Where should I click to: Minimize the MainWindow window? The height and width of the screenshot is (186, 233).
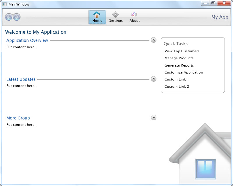pos(205,3)
